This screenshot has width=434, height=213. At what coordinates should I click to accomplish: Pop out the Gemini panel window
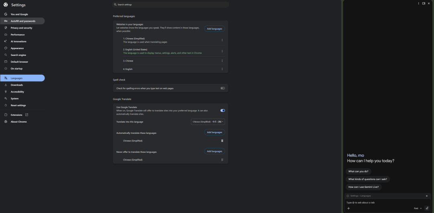tap(424, 3)
